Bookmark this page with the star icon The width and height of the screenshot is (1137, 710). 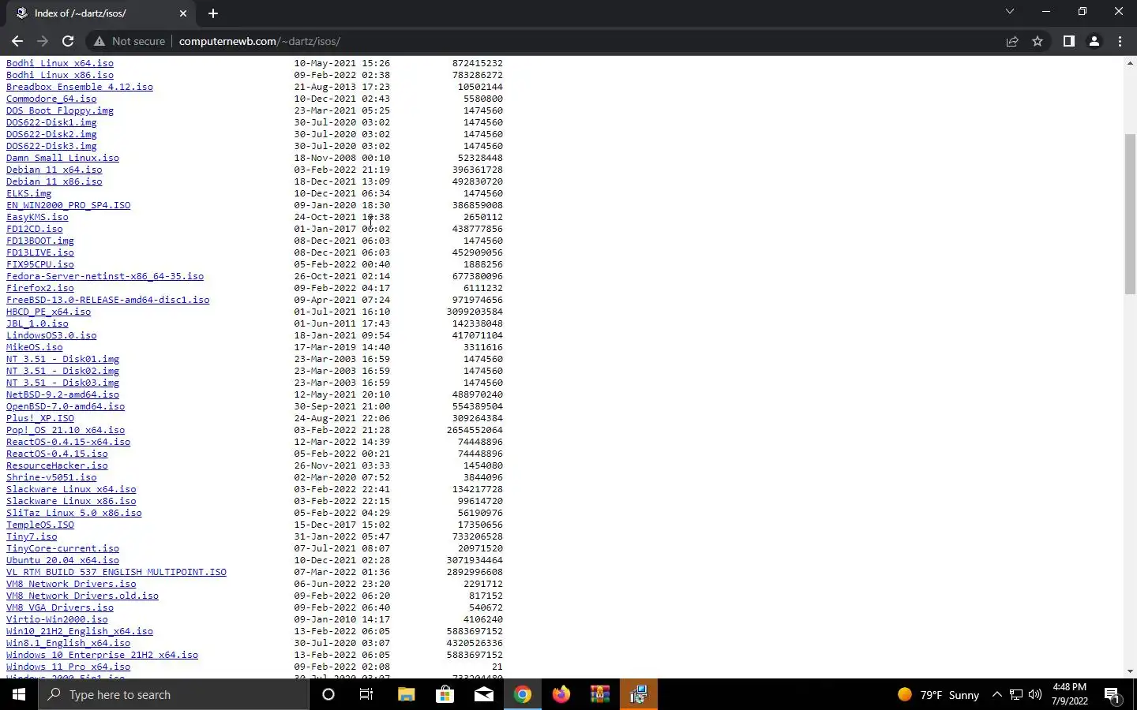click(1038, 41)
